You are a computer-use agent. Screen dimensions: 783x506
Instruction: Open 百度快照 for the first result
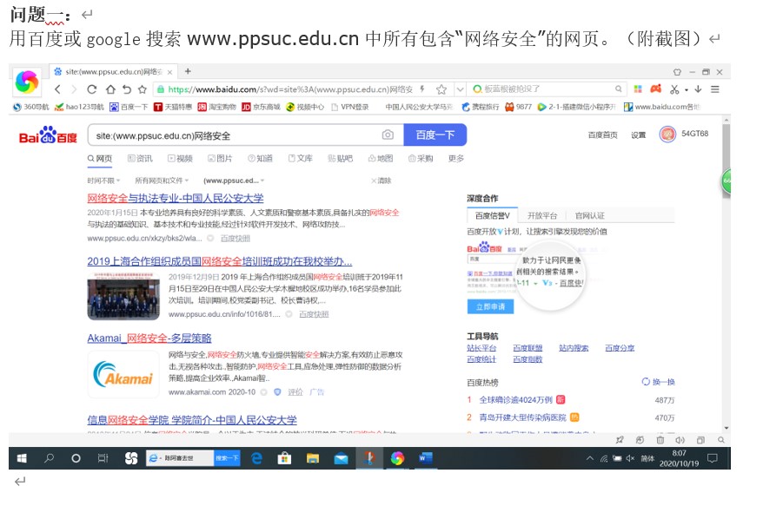[236, 239]
